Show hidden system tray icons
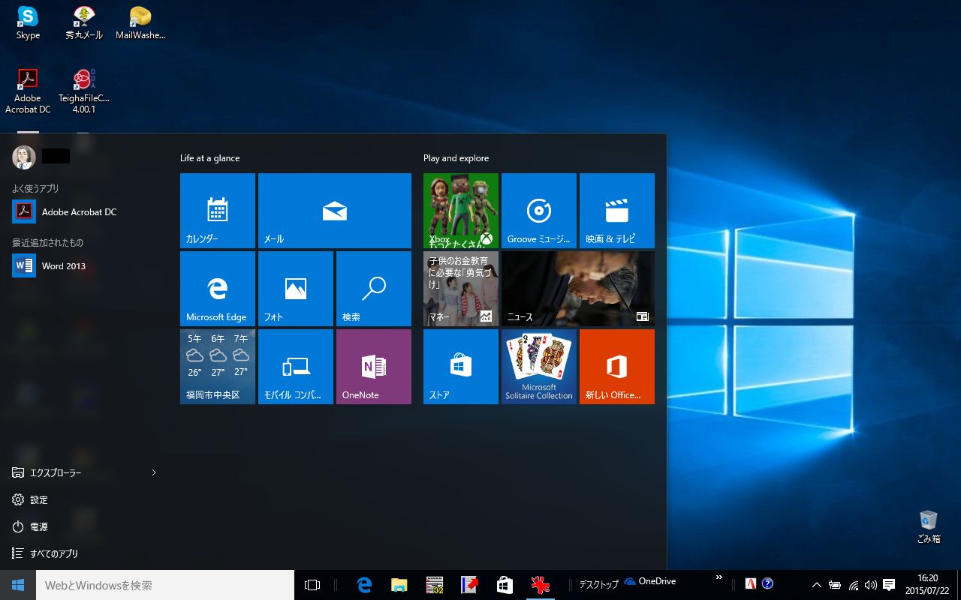The height and width of the screenshot is (600, 961). point(817,585)
